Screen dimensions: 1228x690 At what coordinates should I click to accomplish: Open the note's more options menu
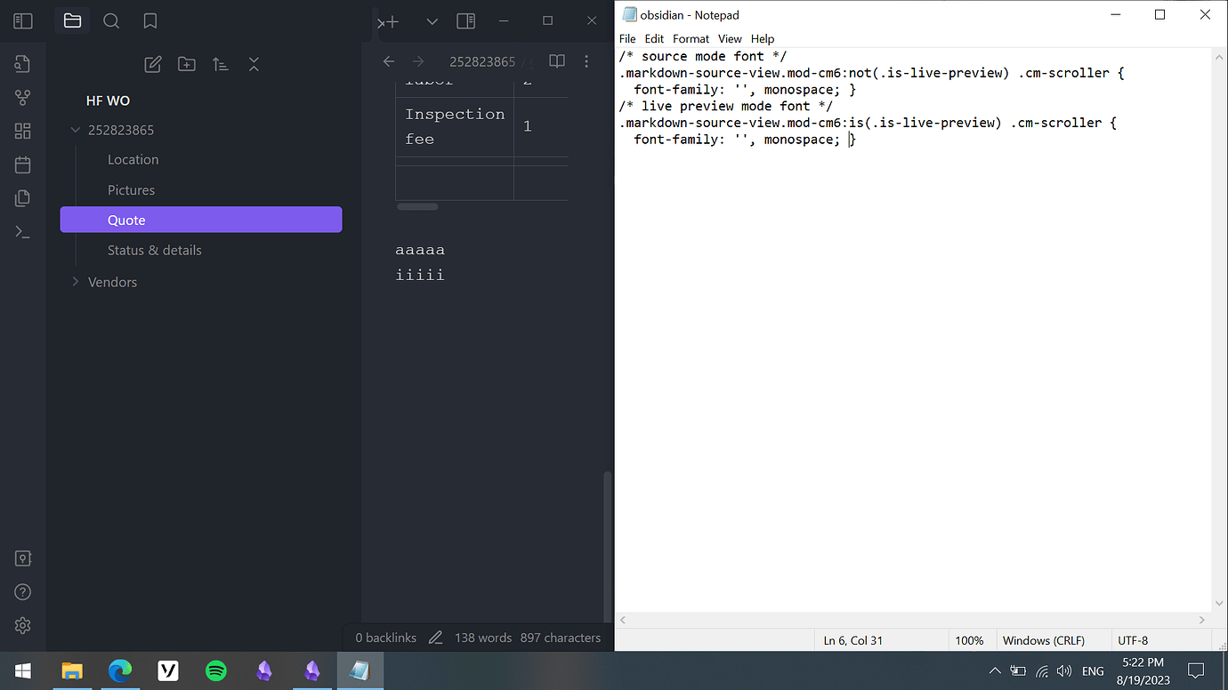click(x=586, y=61)
